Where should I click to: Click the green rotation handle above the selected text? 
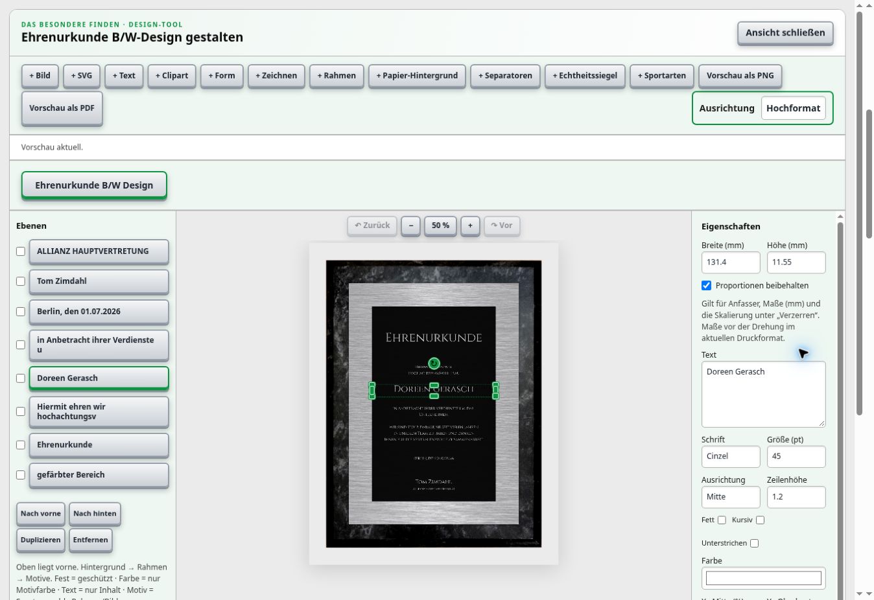[434, 363]
